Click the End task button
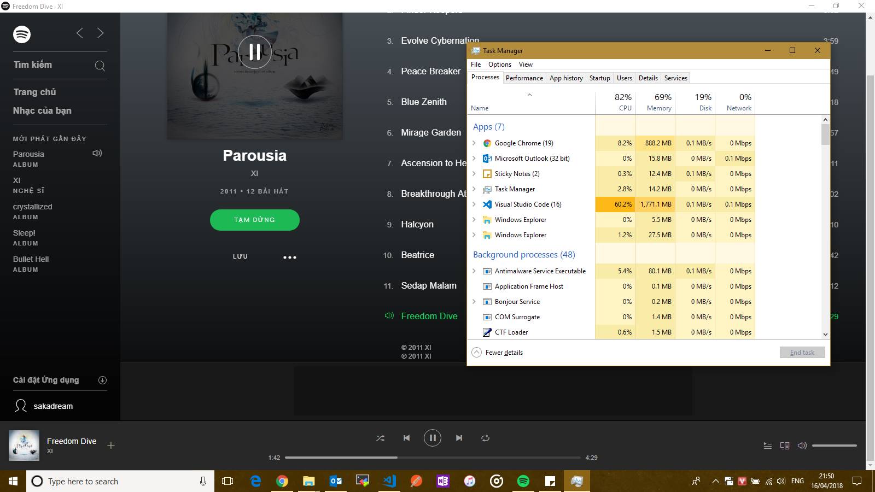 (802, 353)
